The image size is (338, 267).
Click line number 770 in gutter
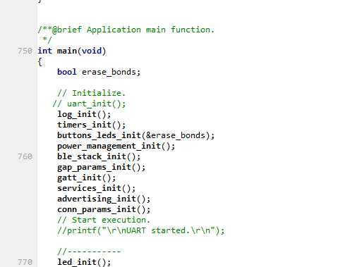25,262
